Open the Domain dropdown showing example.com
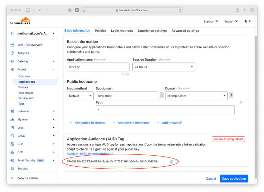264x192 pixels. (196, 96)
